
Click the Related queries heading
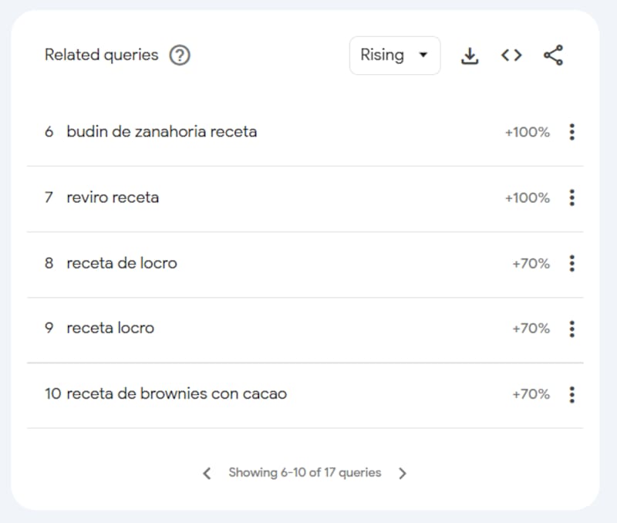[102, 55]
